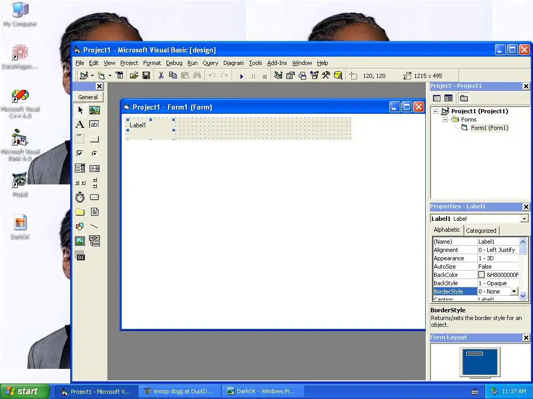
Task: Click Save Project floppy icon
Action: 146,75
